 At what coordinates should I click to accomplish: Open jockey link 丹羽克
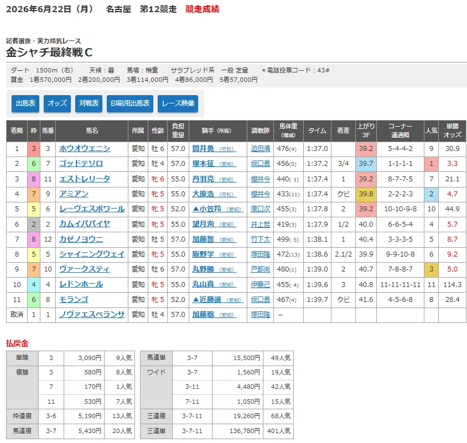(214, 179)
